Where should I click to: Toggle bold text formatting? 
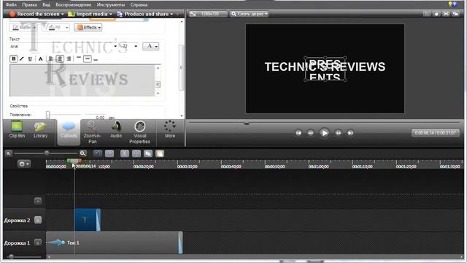point(13,58)
